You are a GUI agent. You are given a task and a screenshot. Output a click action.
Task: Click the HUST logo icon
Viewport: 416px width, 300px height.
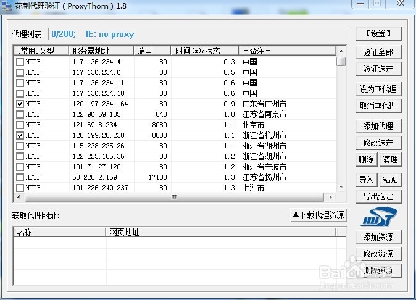point(380,217)
